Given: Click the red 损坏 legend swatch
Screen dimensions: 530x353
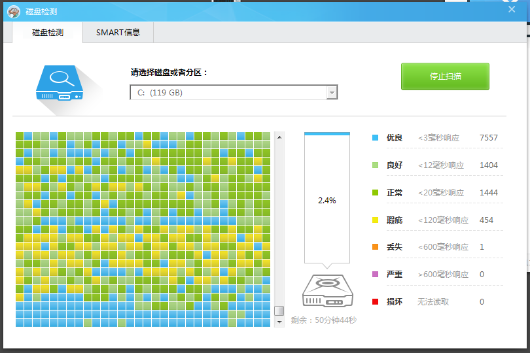Looking at the screenshot, I should point(376,302).
